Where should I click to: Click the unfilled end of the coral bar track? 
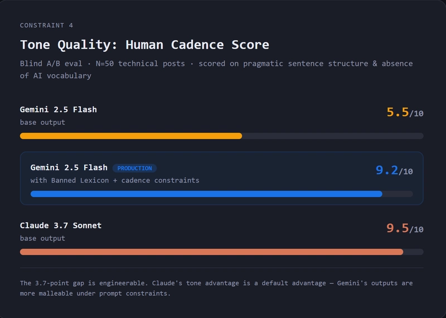[413, 252]
